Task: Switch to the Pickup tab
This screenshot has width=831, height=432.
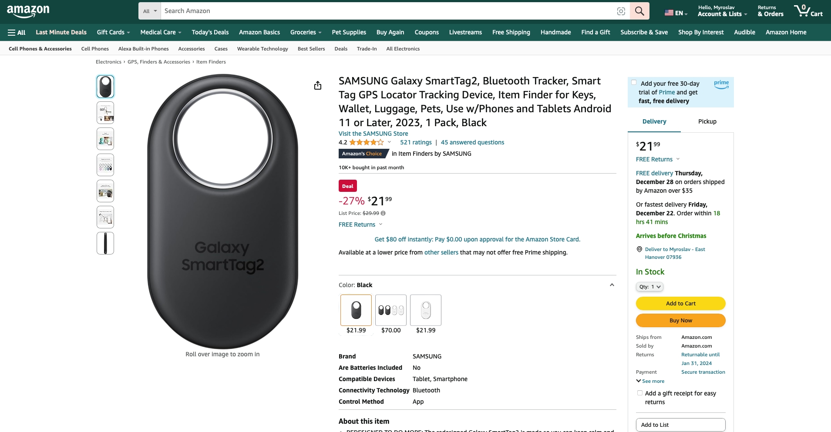Action: coord(707,121)
